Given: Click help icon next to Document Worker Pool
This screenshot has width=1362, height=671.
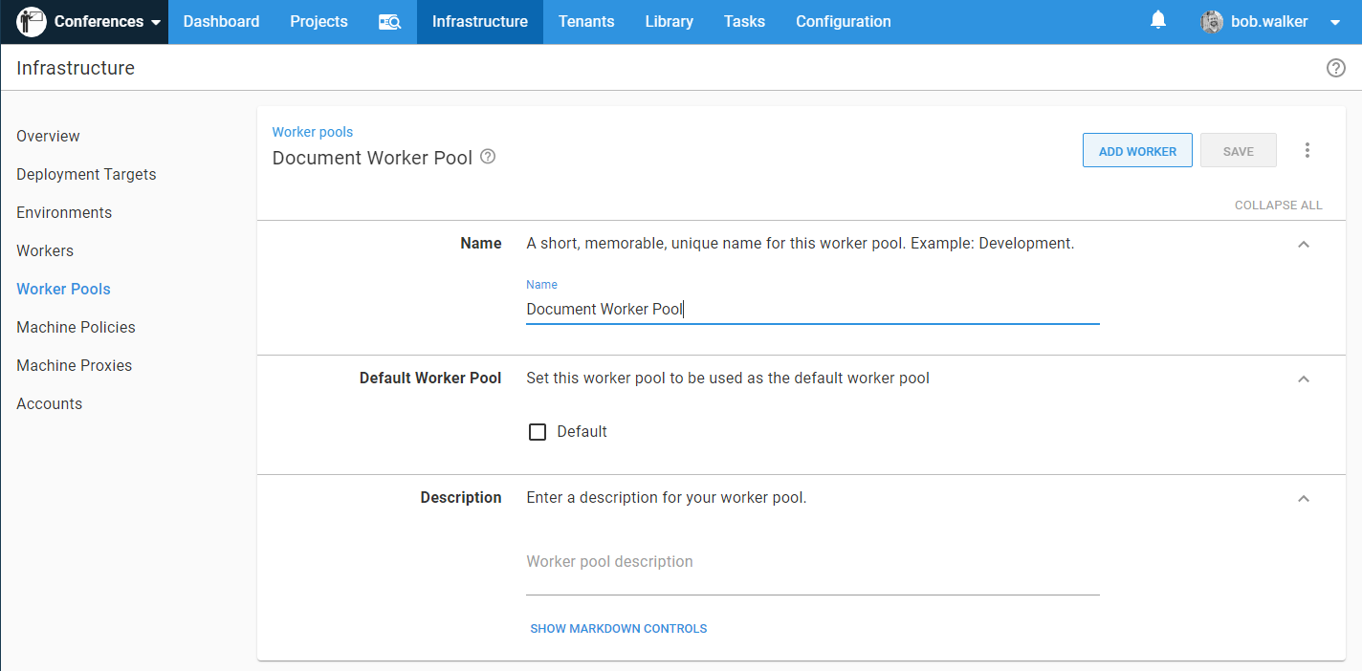Looking at the screenshot, I should [488, 157].
